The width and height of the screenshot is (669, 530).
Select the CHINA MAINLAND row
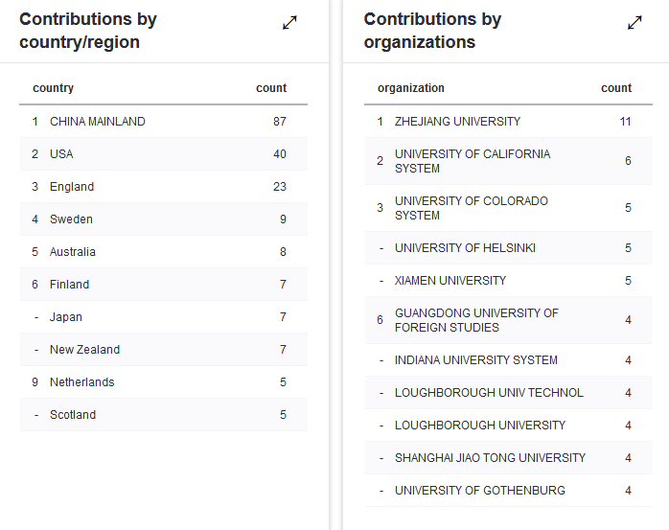coord(163,122)
